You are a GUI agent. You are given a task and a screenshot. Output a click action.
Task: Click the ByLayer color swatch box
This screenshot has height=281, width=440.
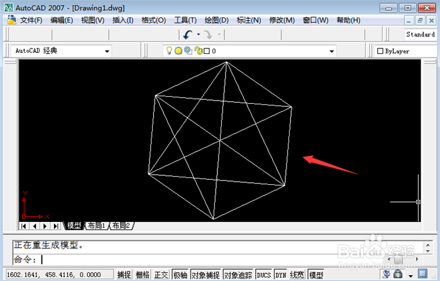tap(380, 51)
